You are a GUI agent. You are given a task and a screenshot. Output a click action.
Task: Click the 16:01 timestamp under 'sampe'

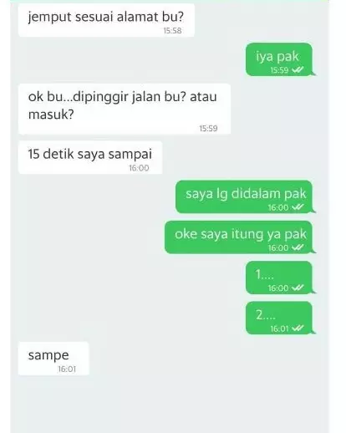coord(67,369)
